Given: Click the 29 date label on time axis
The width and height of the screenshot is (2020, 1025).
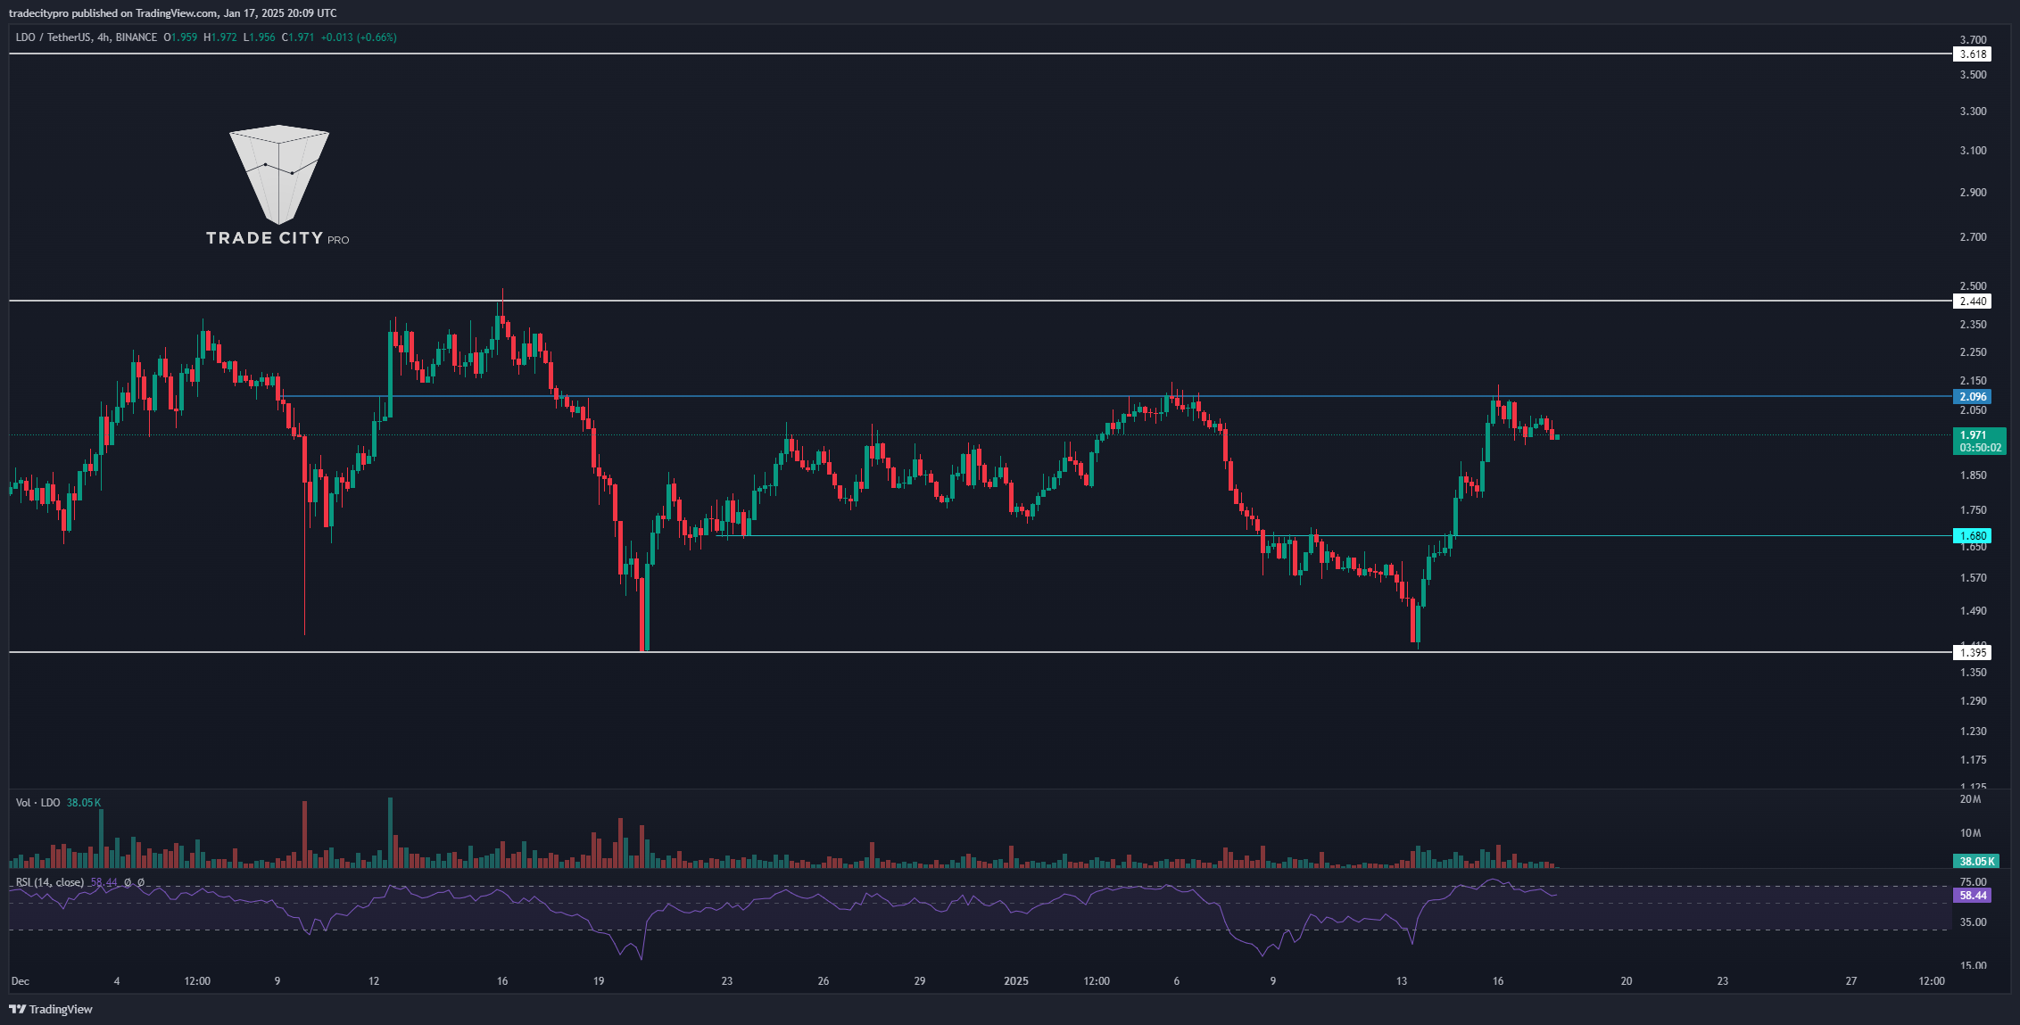Looking at the screenshot, I should (x=920, y=981).
